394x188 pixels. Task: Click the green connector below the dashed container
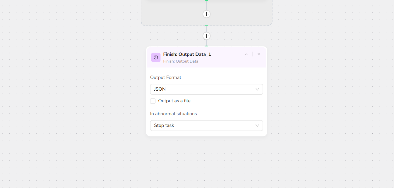(x=207, y=26)
